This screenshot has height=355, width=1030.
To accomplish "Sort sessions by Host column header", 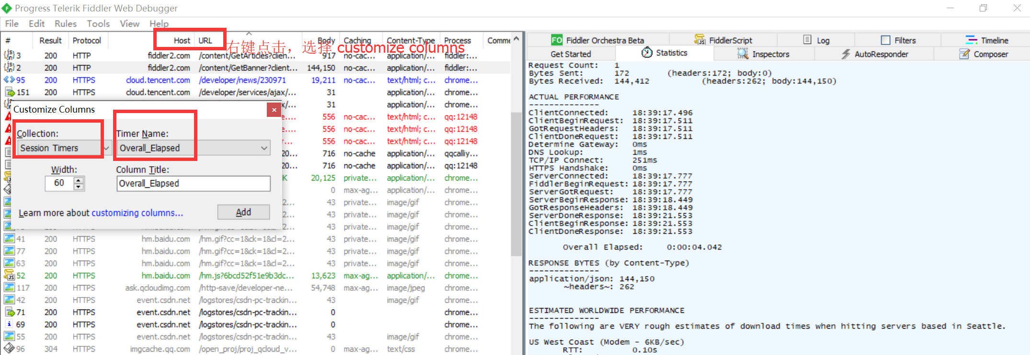I will coord(151,41).
